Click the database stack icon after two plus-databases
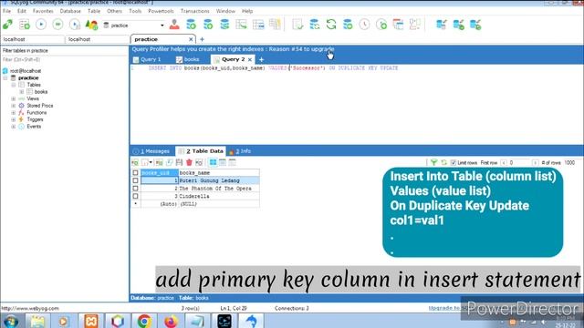The height and width of the screenshot is (328, 584). [x=224, y=25]
